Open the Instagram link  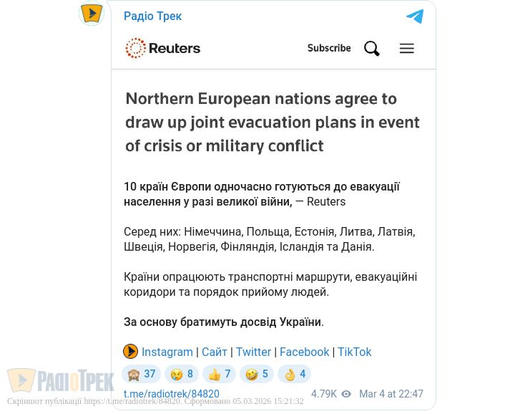pos(167,352)
